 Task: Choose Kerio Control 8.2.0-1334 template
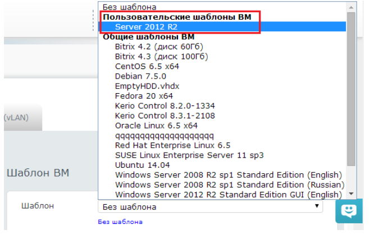[x=165, y=105]
